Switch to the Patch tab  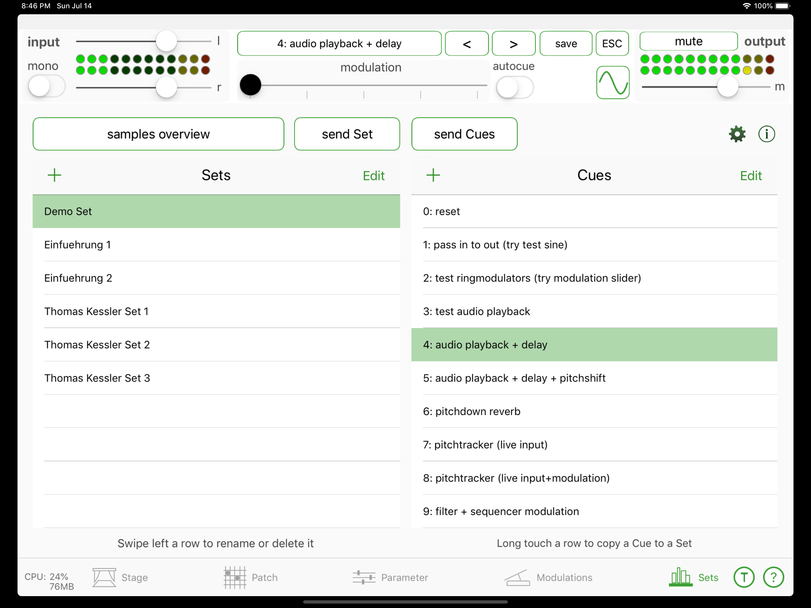click(x=251, y=577)
